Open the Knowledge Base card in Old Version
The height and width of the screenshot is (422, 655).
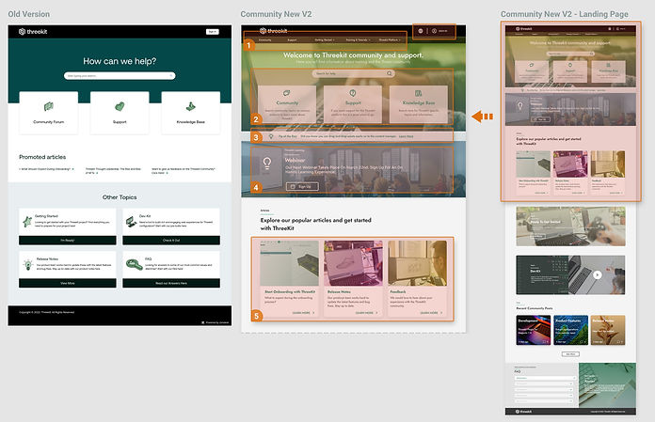(190, 113)
